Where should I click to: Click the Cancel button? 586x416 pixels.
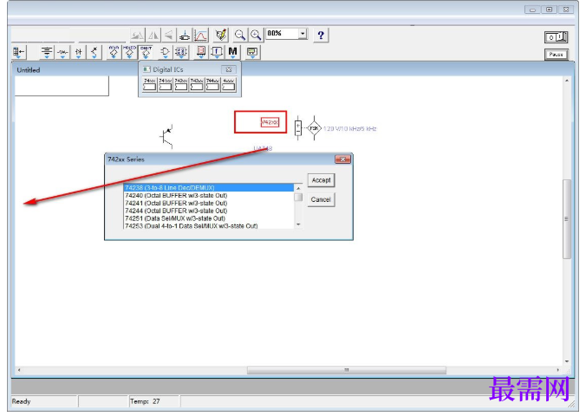click(321, 199)
